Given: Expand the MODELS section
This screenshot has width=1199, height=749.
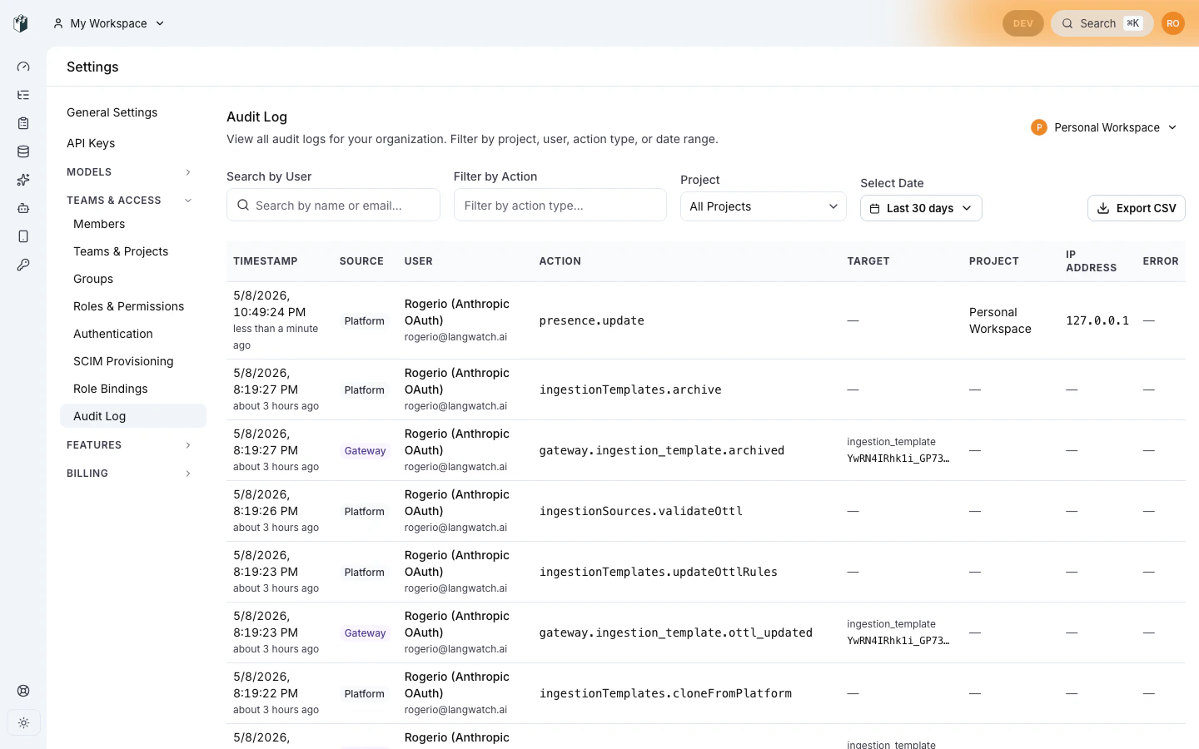Looking at the screenshot, I should [x=129, y=172].
